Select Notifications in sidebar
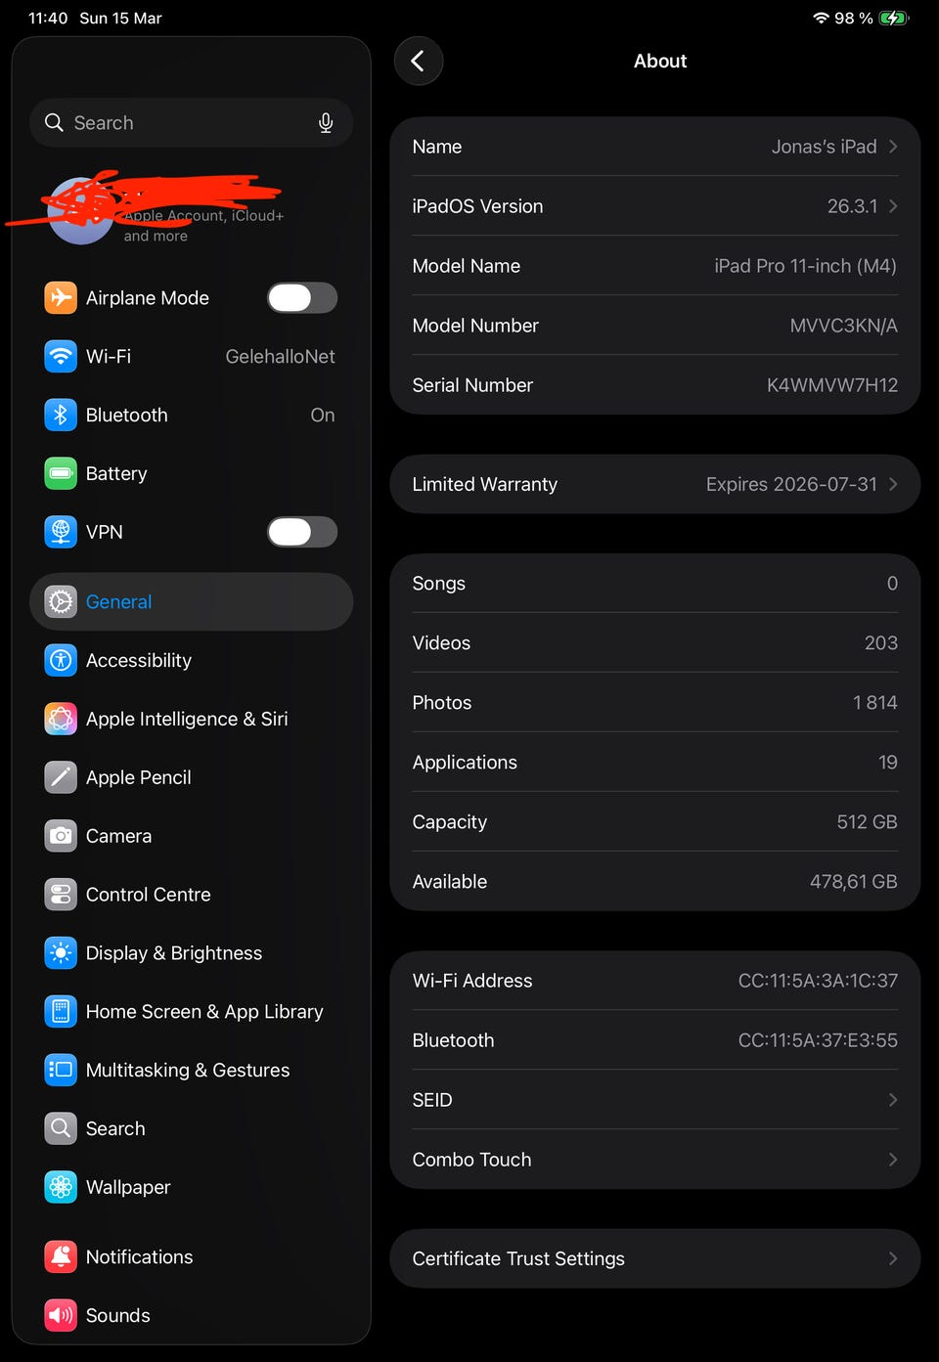Image resolution: width=939 pixels, height=1362 pixels. point(191,1256)
